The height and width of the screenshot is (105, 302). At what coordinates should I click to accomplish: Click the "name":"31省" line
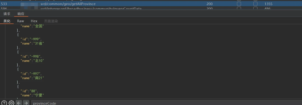tap(32, 43)
